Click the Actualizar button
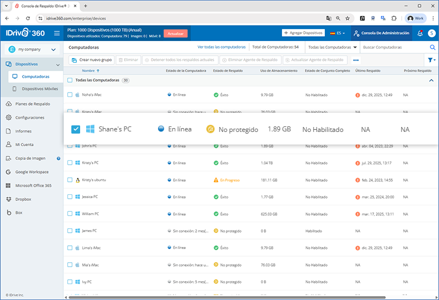This screenshot has width=439, height=300. [x=176, y=33]
